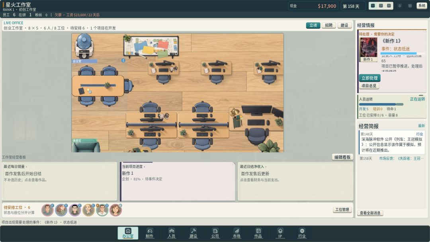Open 项目总览 project overview
The height and width of the screenshot is (242, 430).
pyautogui.click(x=369, y=86)
